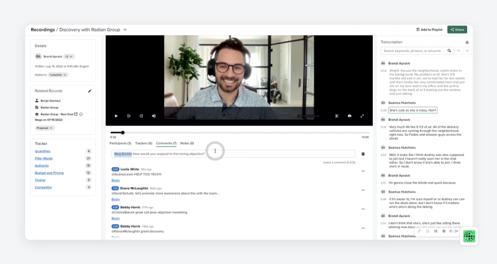Click the info icon beside Radian Group - New Deal
497x264 pixels.
81,114
